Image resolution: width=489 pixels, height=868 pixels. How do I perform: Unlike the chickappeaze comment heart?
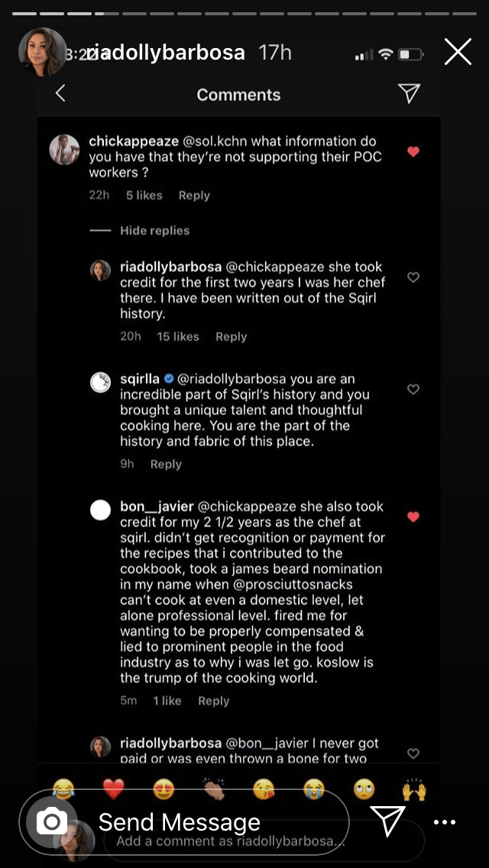tap(413, 152)
